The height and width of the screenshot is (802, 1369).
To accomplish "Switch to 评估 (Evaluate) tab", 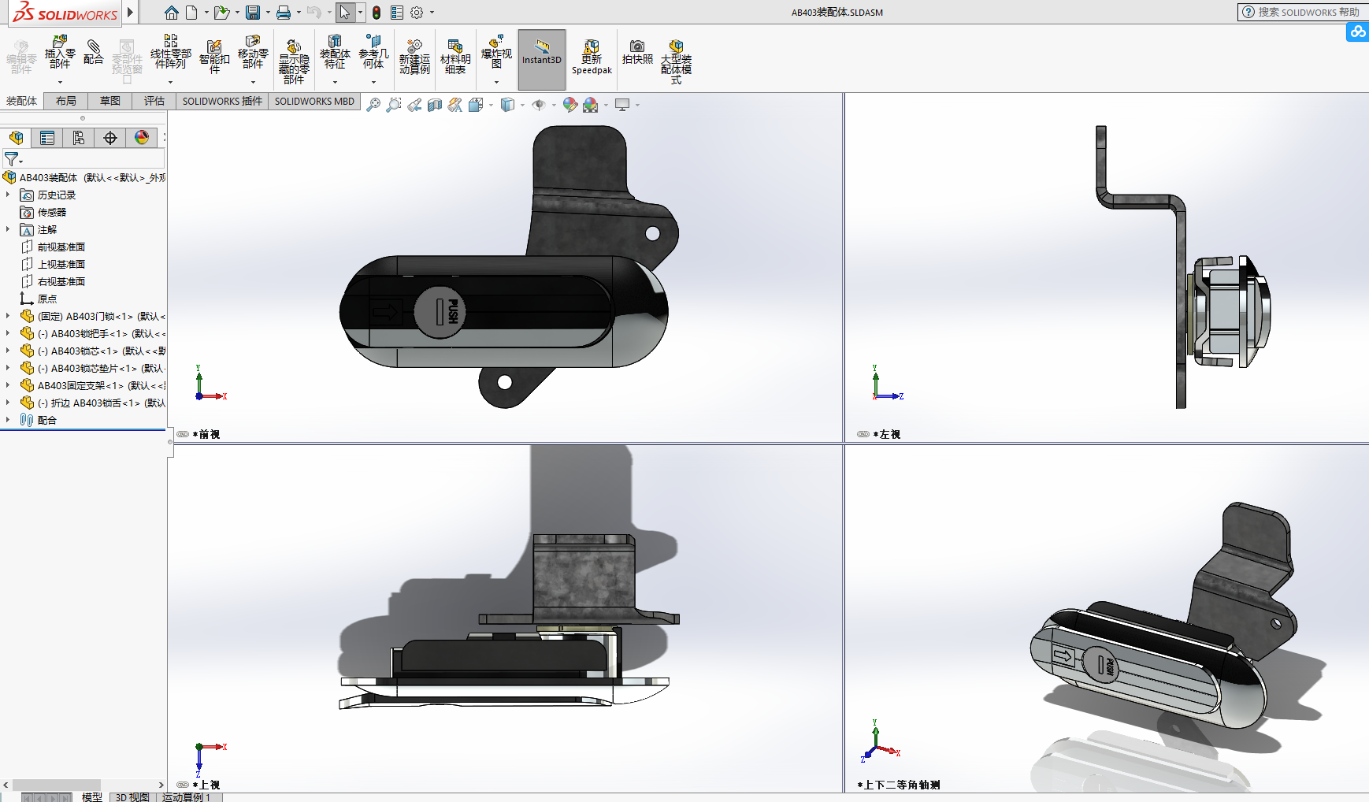I will point(154,101).
